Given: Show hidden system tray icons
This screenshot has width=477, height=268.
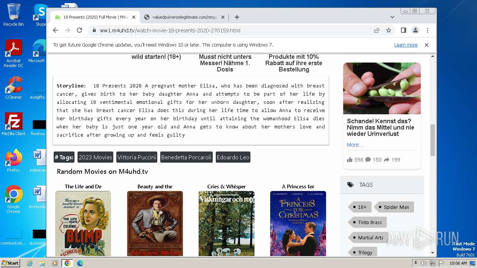Looking at the screenshot, I should click(416, 263).
